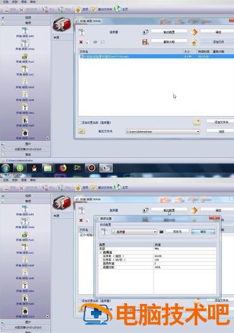Click the add-file icon left of 添加文件
Image resolution: width=234 pixels, height=333 pixels.
point(194,42)
